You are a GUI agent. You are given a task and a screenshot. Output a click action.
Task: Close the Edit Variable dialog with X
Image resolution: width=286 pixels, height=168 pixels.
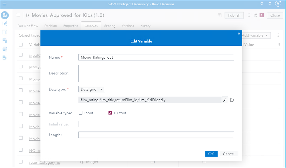239,33
